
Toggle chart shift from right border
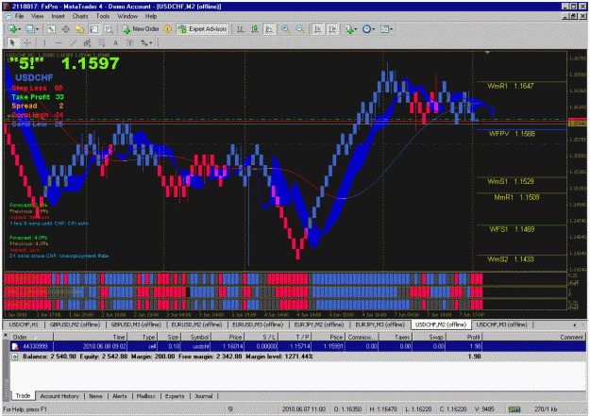(x=332, y=29)
